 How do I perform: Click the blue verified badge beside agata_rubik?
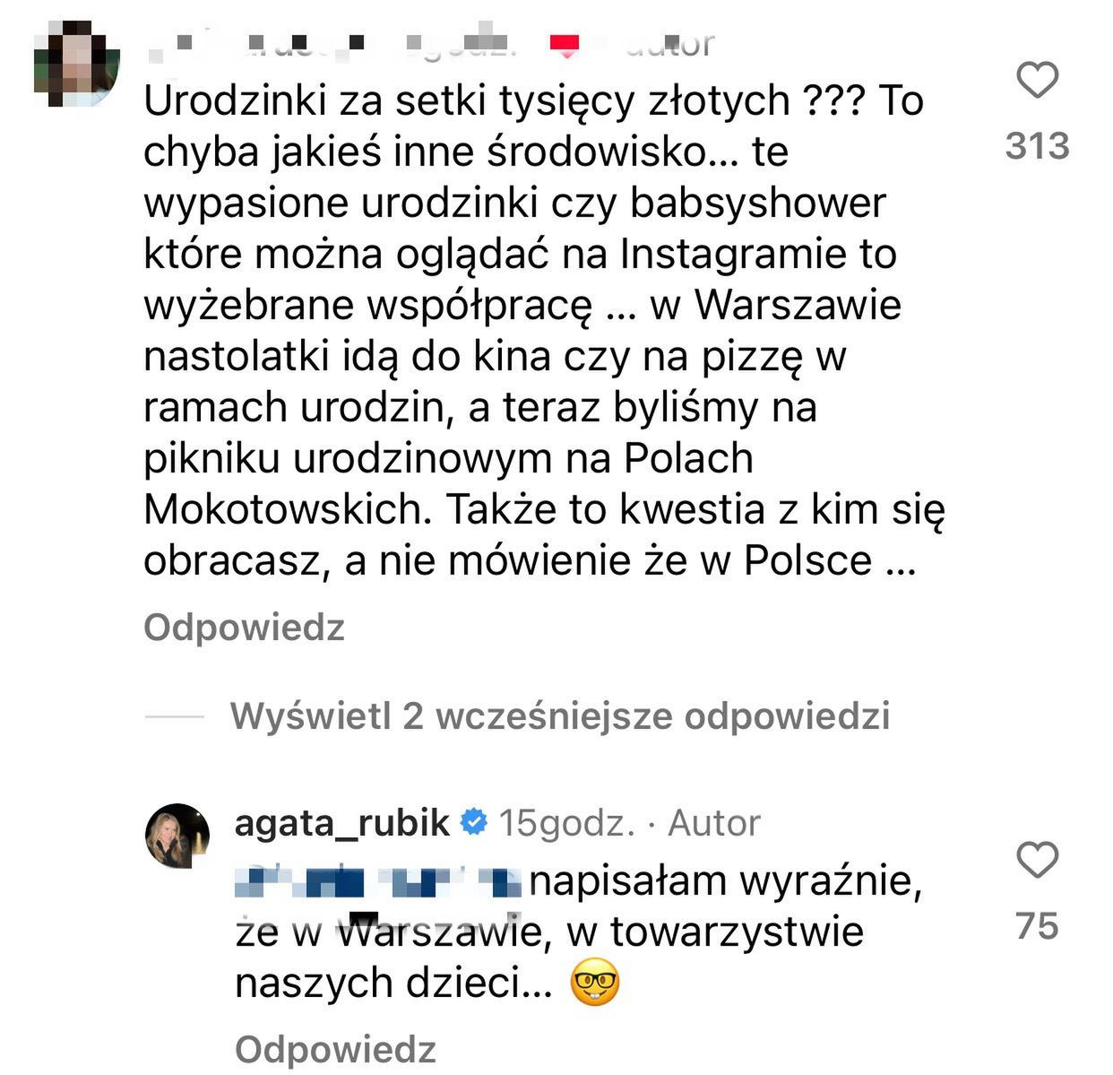[473, 822]
